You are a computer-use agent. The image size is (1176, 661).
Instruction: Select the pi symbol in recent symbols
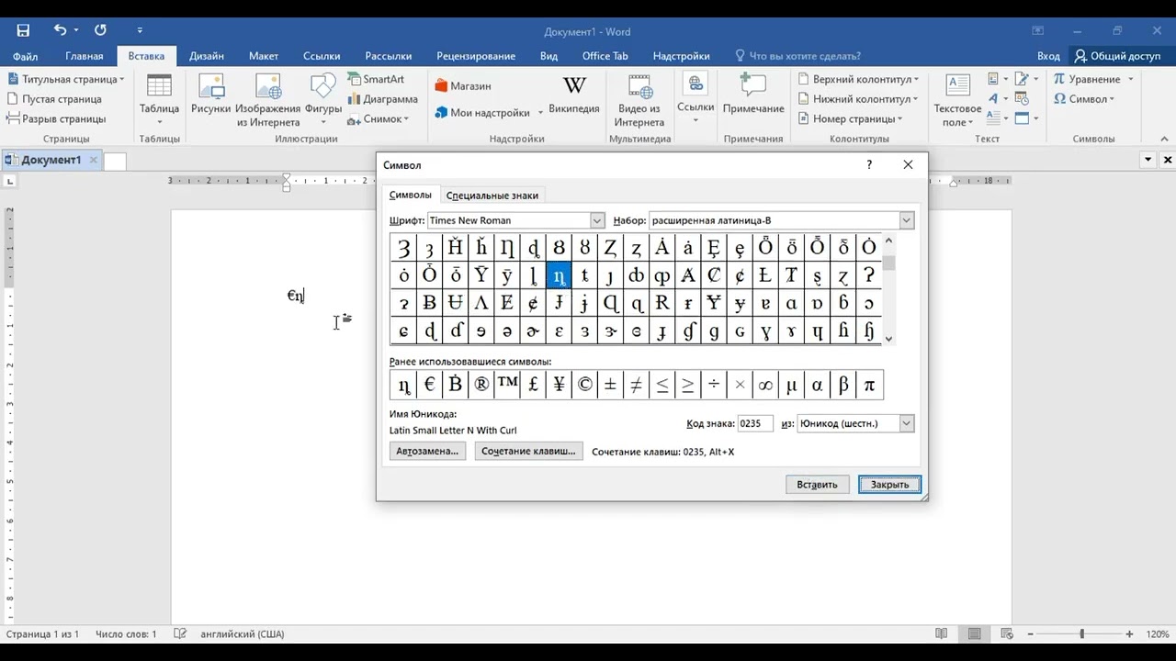869,385
